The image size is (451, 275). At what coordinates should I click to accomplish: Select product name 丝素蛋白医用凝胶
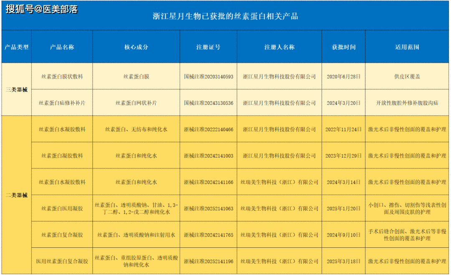coord(62,209)
